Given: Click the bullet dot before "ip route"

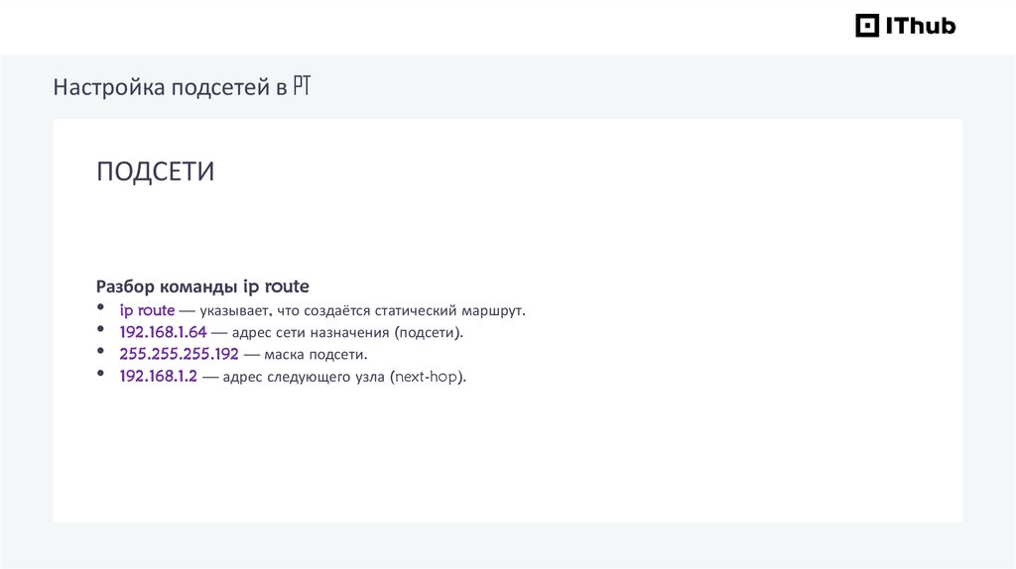Looking at the screenshot, I should click(x=100, y=306).
